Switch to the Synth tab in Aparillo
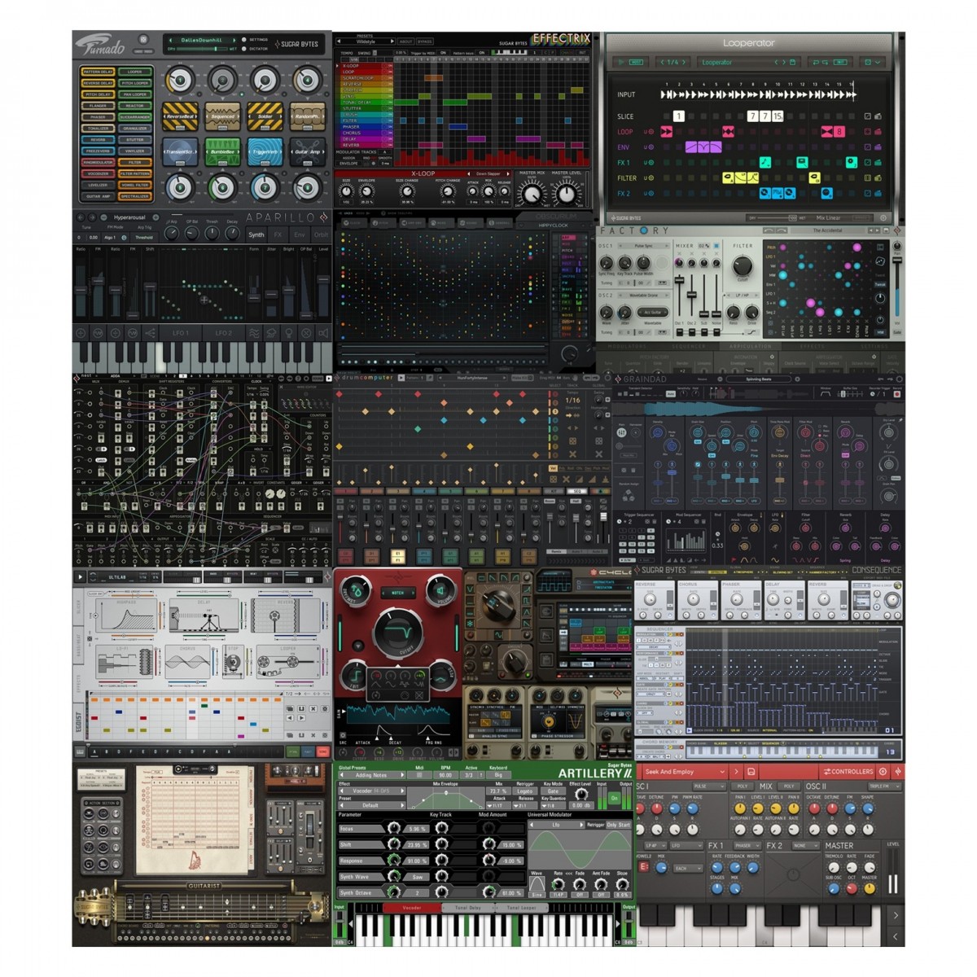977x977 pixels. click(x=256, y=234)
